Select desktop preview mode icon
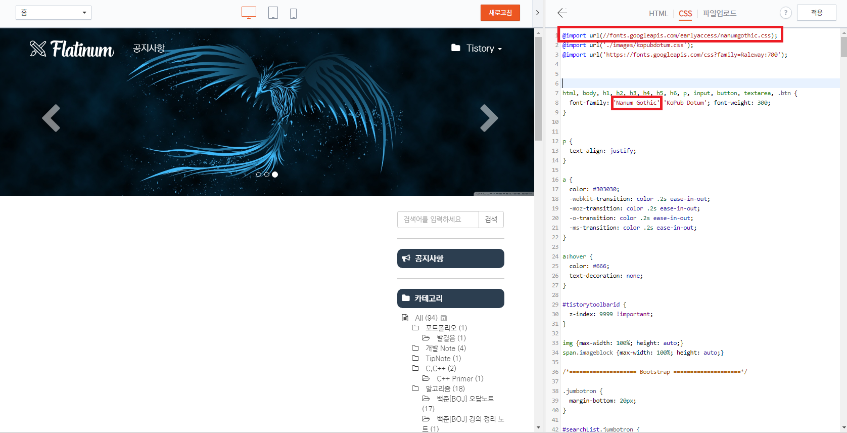Screen dimensions: 847x433 249,13
